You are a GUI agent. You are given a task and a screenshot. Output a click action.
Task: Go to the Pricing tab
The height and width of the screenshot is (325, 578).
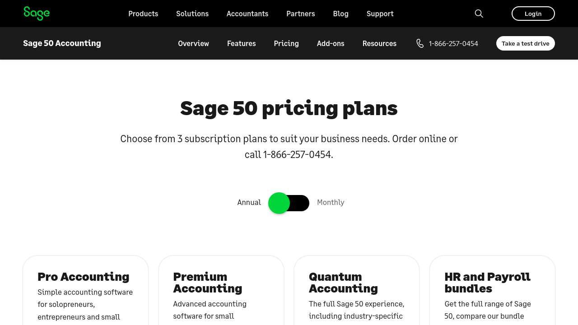click(286, 43)
